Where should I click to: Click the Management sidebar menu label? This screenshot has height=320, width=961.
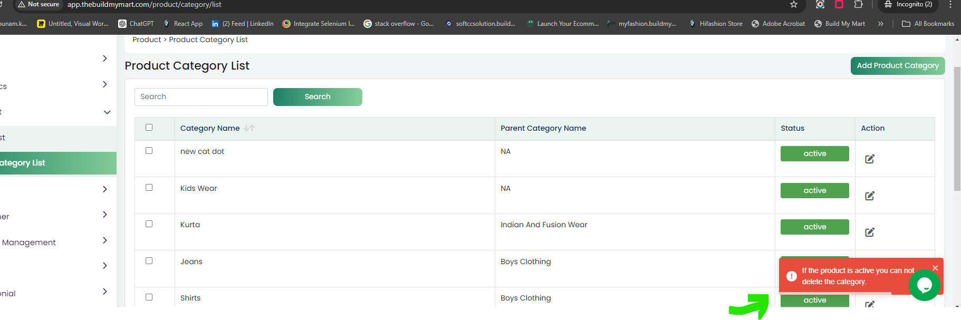28,243
